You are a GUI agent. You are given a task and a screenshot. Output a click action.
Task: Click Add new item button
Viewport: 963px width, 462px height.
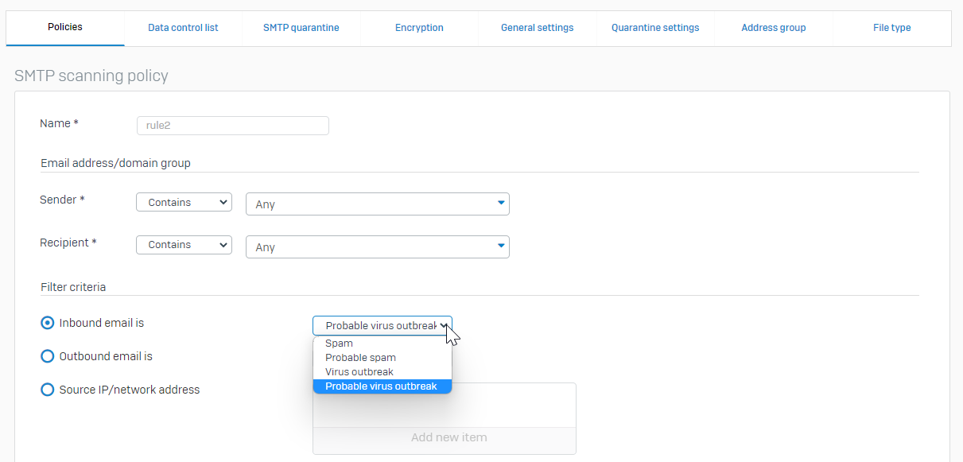[x=448, y=437]
